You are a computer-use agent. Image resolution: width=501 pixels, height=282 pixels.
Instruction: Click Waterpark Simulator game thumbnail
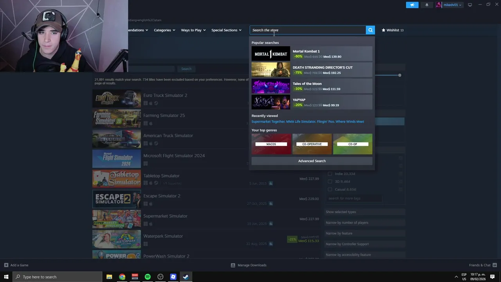(x=117, y=239)
